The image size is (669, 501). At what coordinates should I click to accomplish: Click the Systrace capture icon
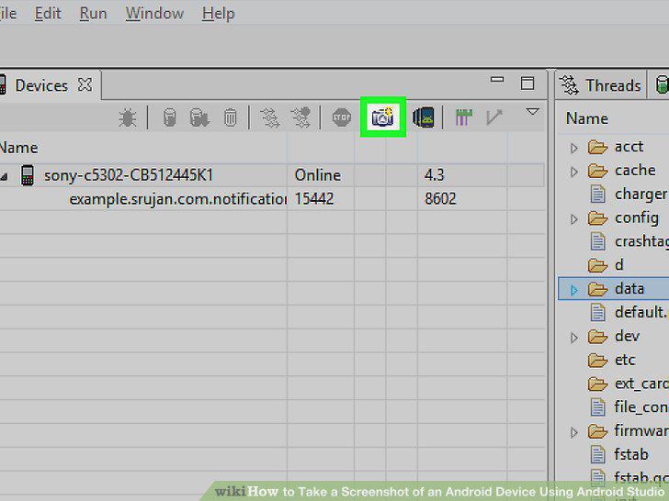pyautogui.click(x=464, y=117)
